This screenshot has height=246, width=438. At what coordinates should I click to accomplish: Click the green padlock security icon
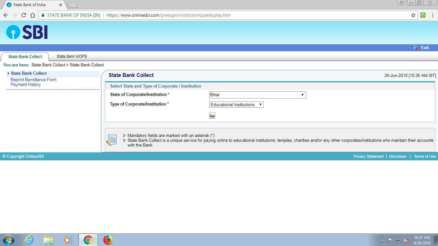pyautogui.click(x=43, y=15)
